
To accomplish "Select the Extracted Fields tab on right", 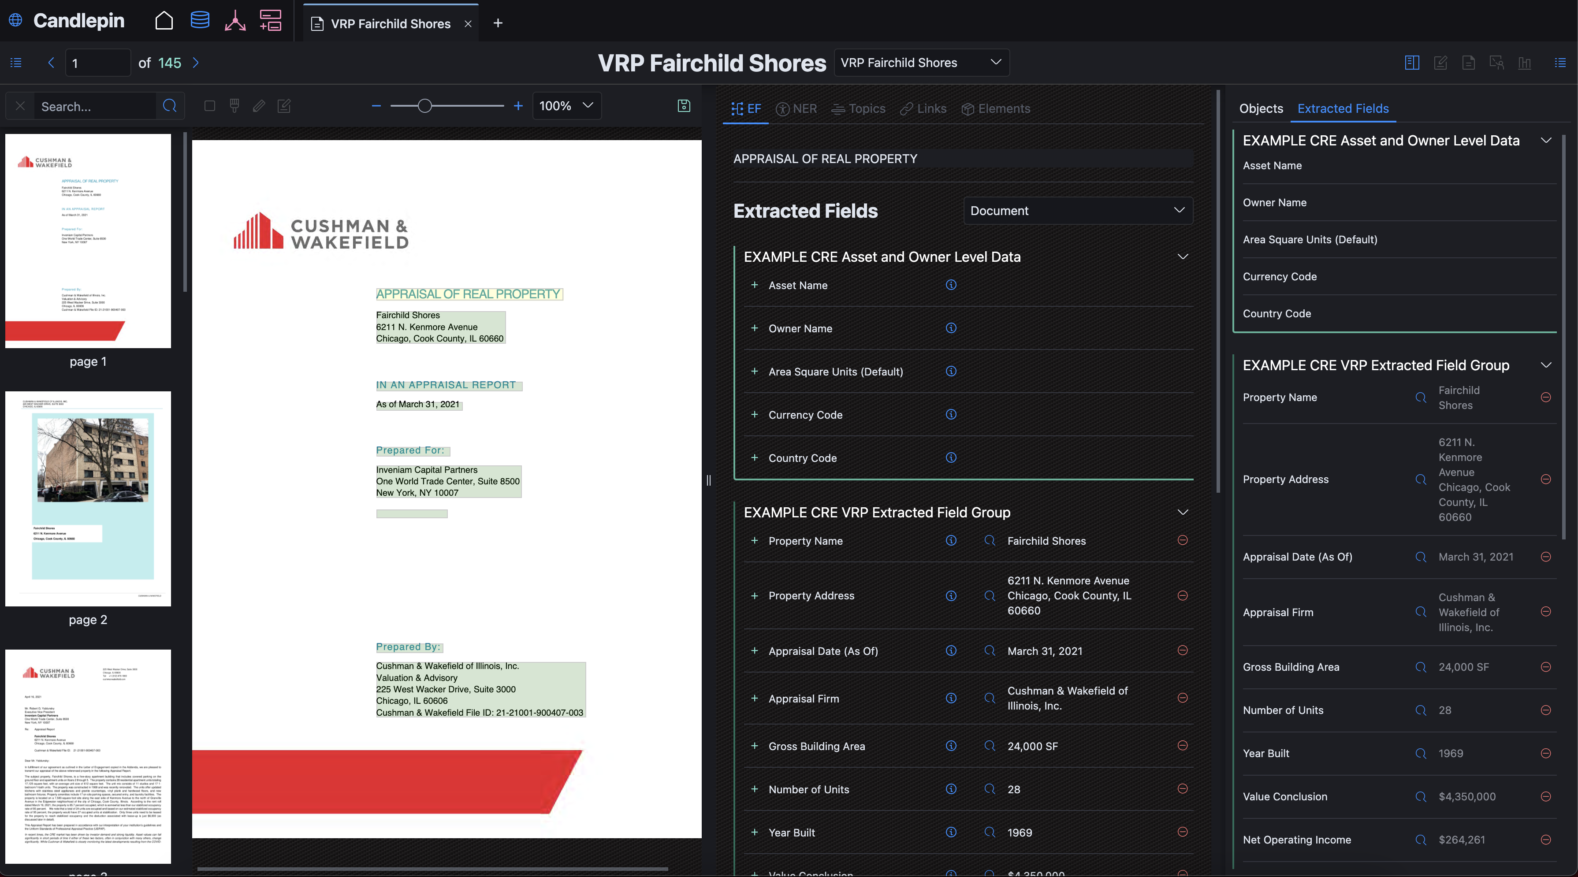I will tap(1343, 108).
